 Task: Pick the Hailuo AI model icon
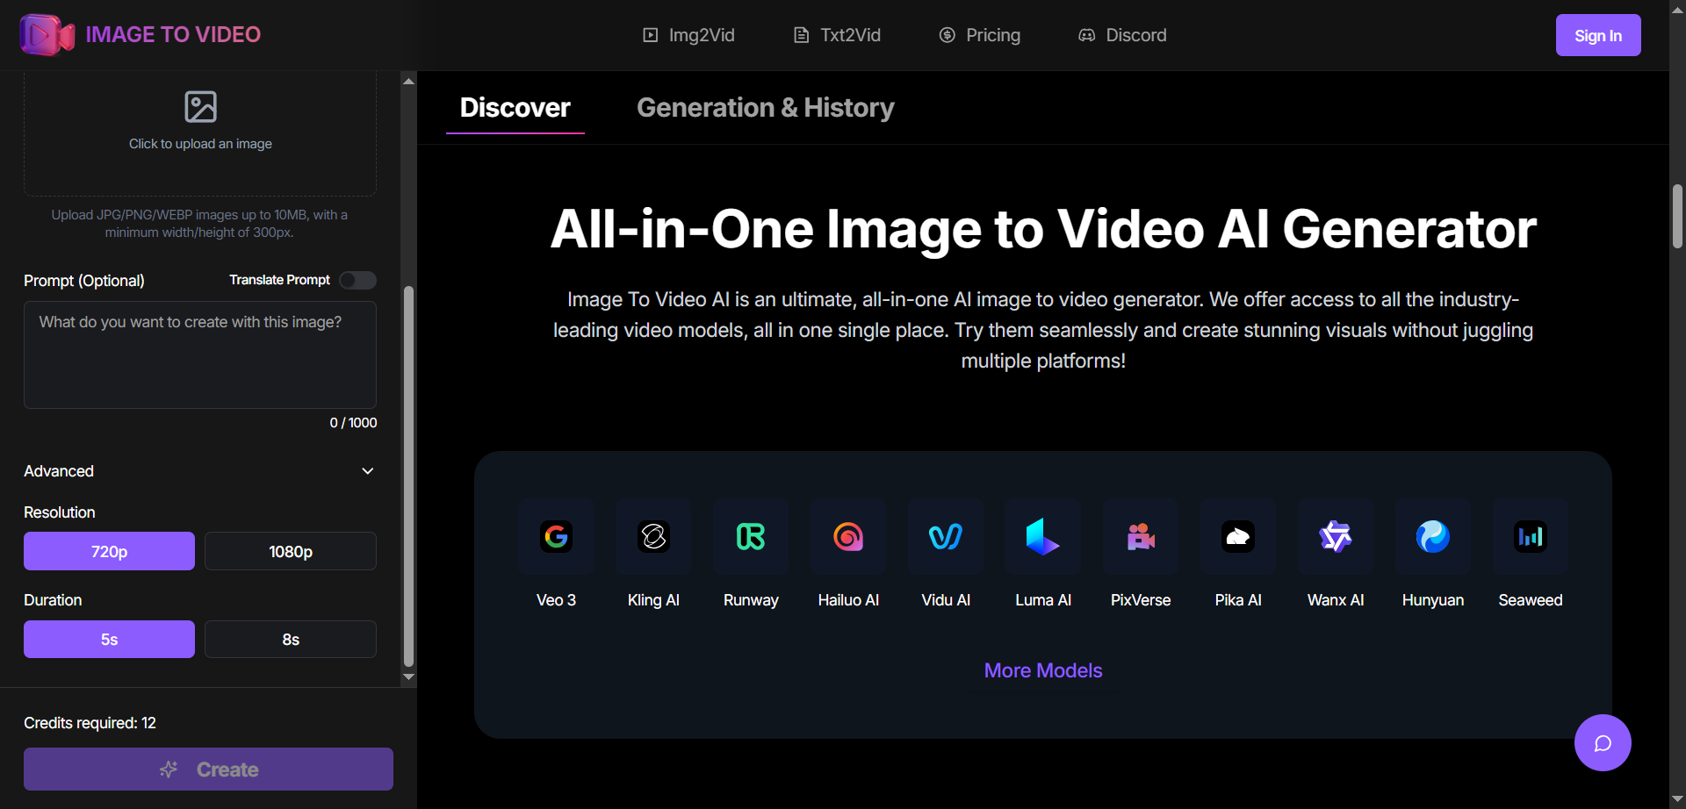point(848,537)
